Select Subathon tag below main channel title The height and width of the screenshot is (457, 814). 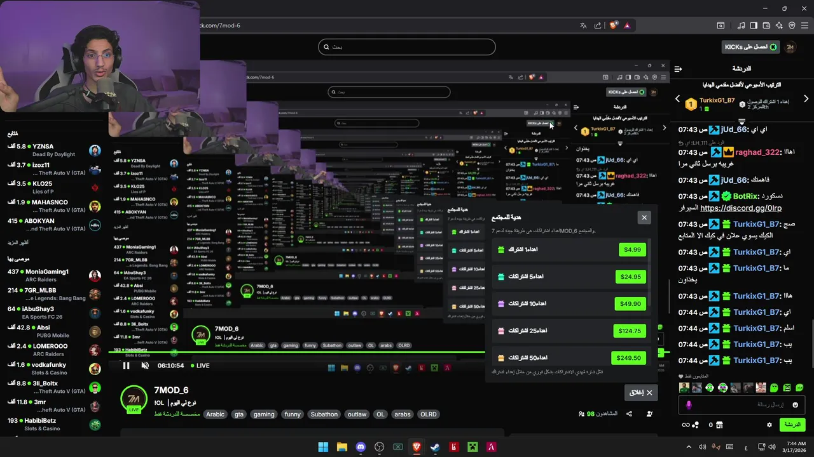[x=324, y=414]
